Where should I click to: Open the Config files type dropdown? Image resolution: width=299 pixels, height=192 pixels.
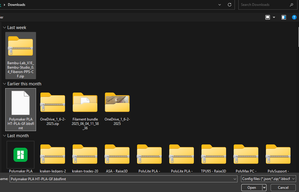269,179
